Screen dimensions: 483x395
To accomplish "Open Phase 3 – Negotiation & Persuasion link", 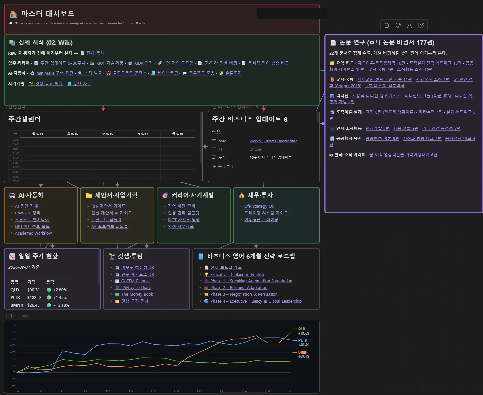I will [244, 294].
